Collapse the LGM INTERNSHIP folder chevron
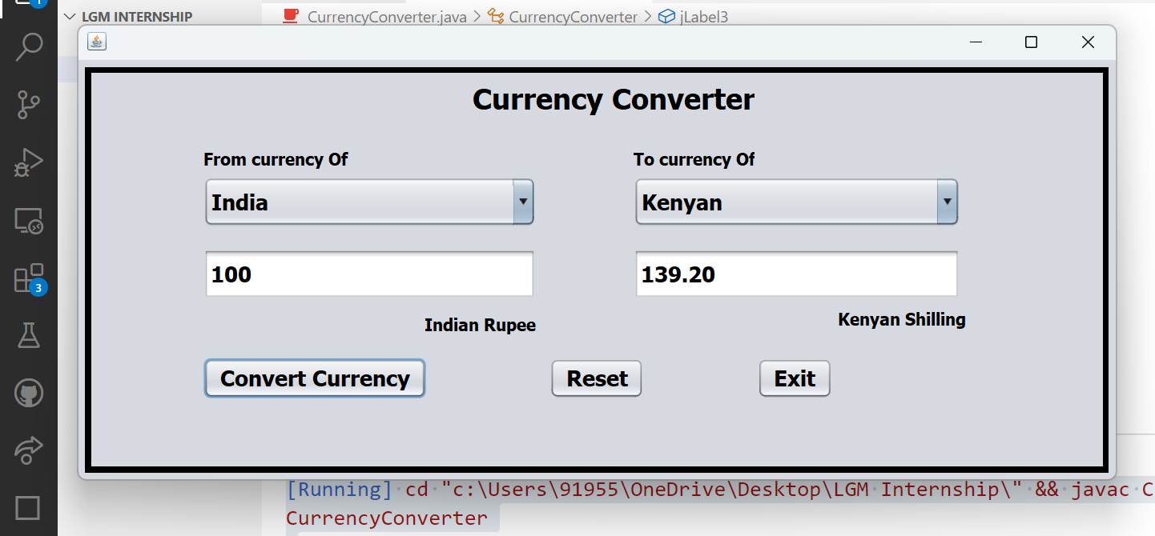1155x536 pixels. click(x=69, y=16)
